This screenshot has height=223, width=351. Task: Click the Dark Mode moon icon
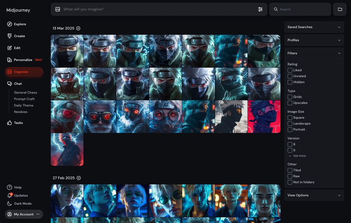(10, 203)
